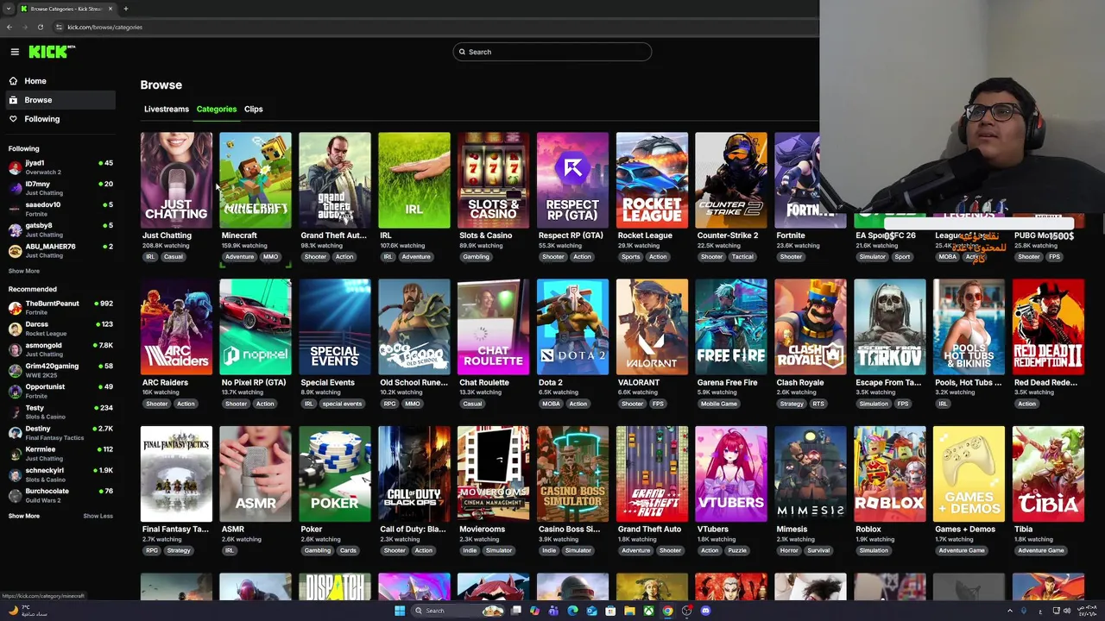
Task: Open Microsoft Store from taskbar
Action: click(x=610, y=611)
